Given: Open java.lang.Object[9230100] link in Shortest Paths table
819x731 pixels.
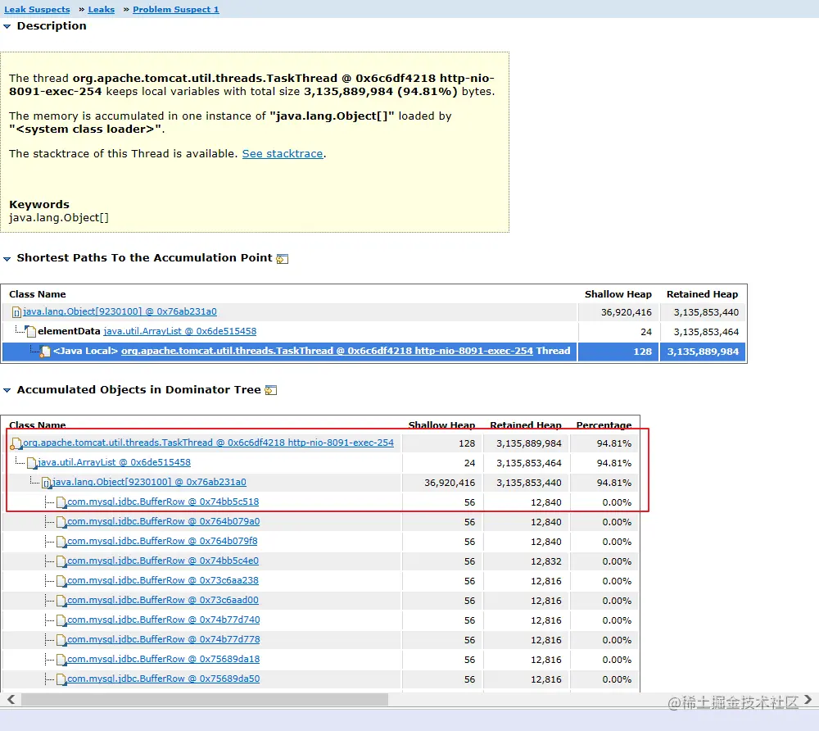Looking at the screenshot, I should point(120,311).
